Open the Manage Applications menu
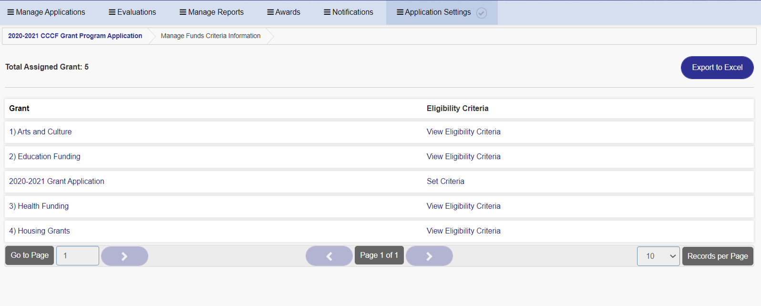 (x=46, y=12)
